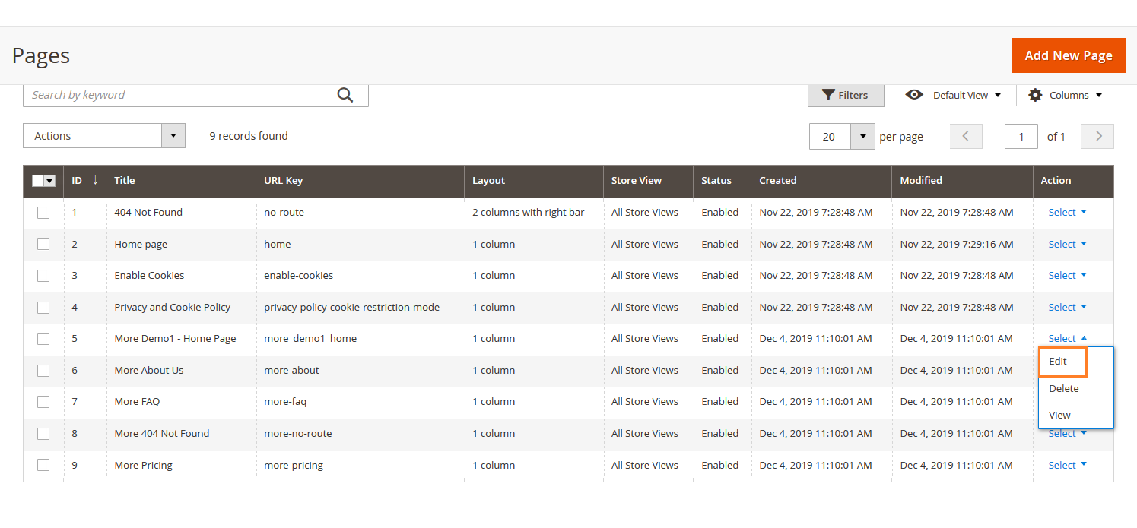Screen dimensions: 1137x528
Task: Open the per page count dropdown
Action: 862,136
